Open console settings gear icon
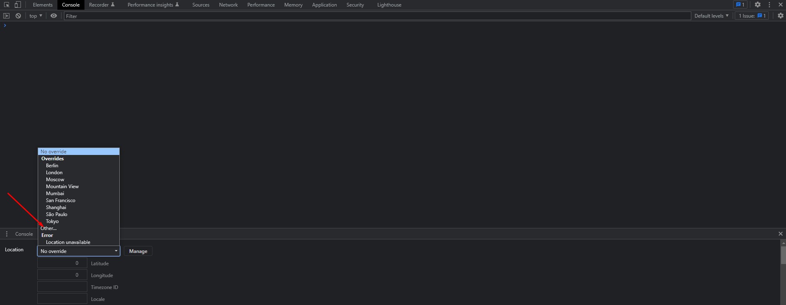Viewport: 786px width, 305px height. click(781, 16)
